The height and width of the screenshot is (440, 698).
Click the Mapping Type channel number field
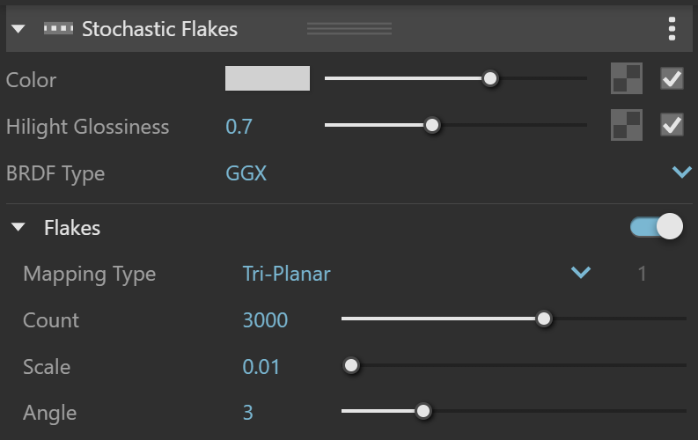pyautogui.click(x=642, y=274)
